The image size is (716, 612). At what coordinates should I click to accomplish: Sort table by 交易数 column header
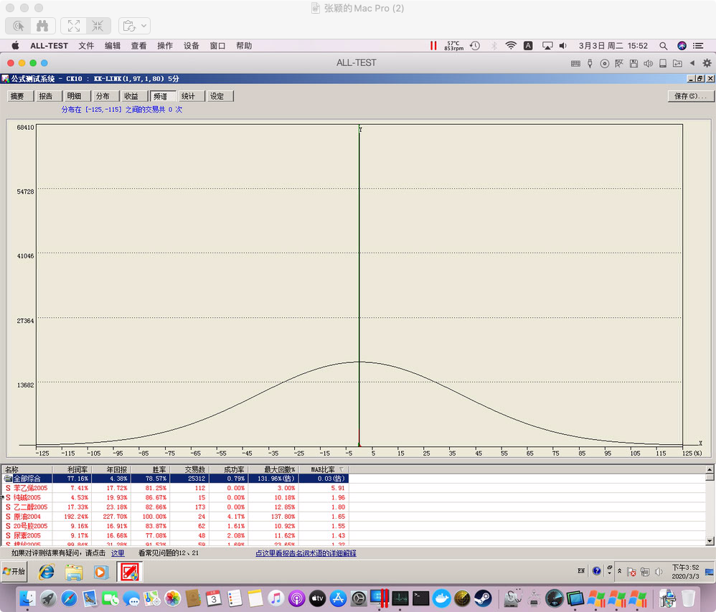pos(190,469)
